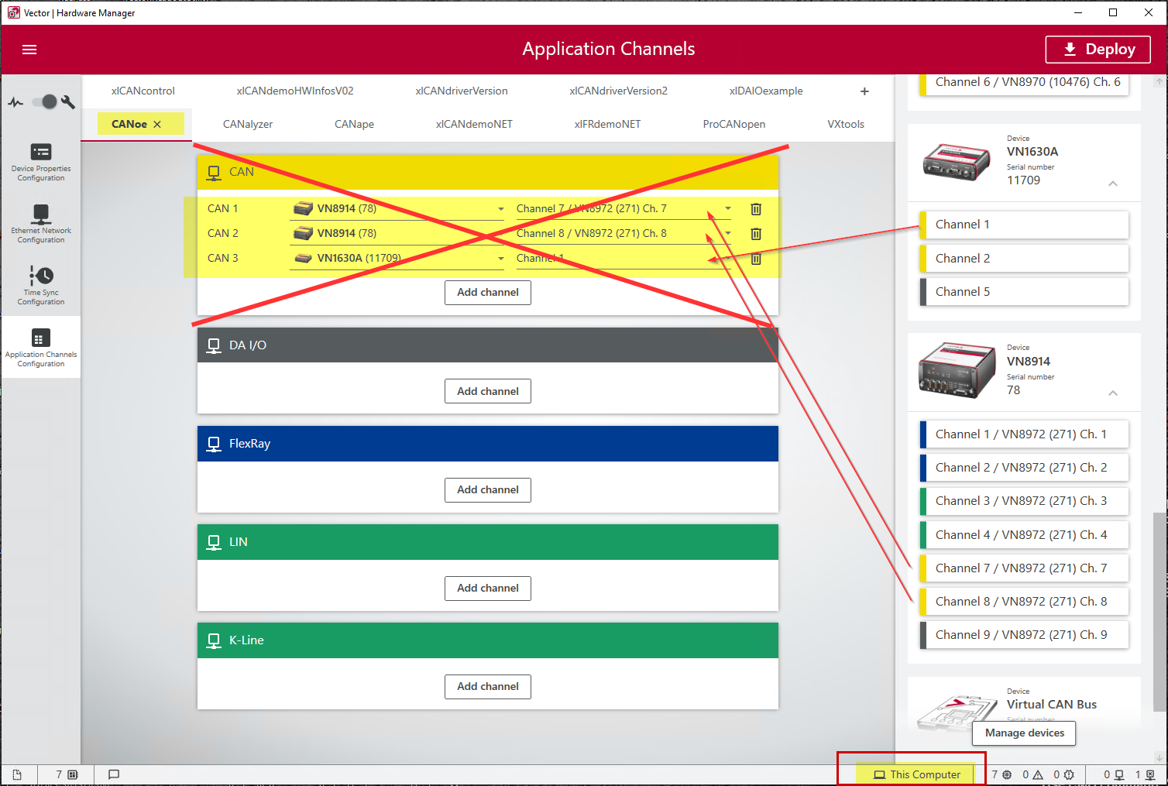Viewport: 1168px width, 786px height.
Task: Click the Deploy button
Action: [x=1098, y=50]
